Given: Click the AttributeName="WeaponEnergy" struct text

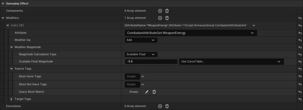Looking at the screenshot, I should click(x=186, y=26).
